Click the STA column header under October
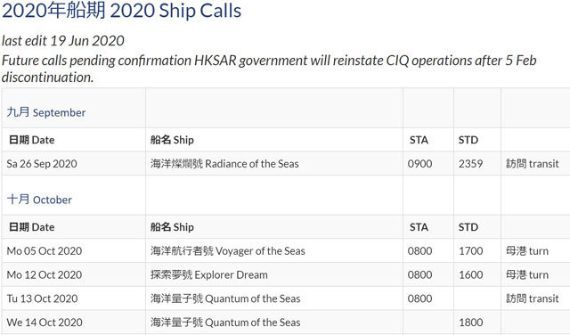 tap(419, 227)
